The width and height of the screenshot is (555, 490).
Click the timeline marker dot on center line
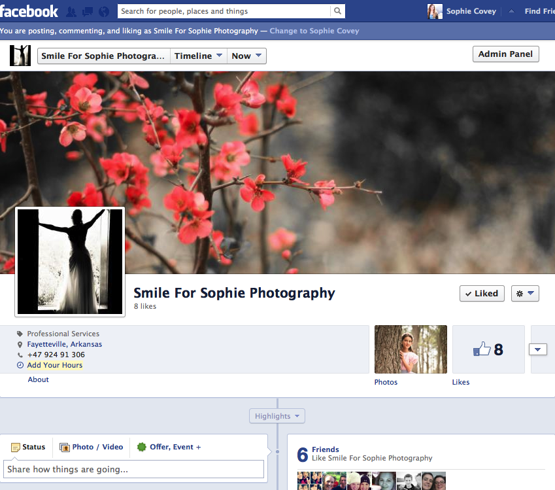pyautogui.click(x=277, y=452)
